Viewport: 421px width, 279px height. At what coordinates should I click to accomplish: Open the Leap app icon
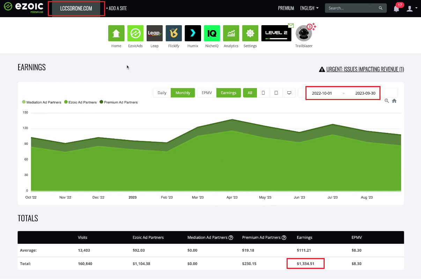155,33
